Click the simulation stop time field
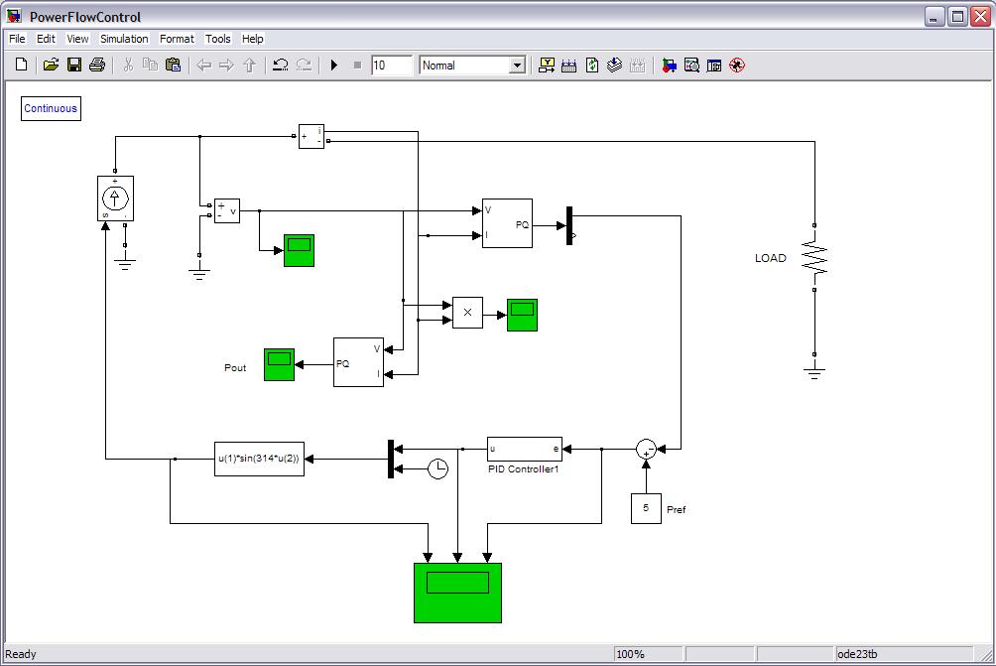 391,66
